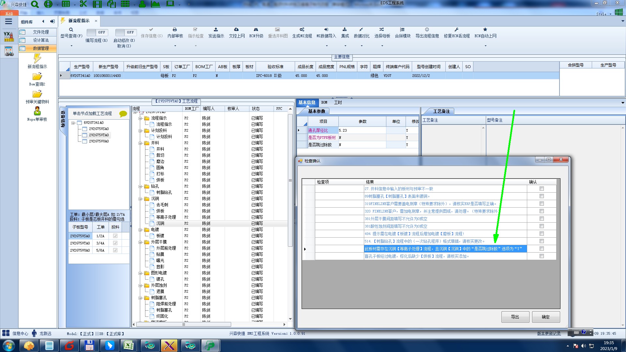Click the 导出 button
This screenshot has width=626, height=352.
pos(515,317)
